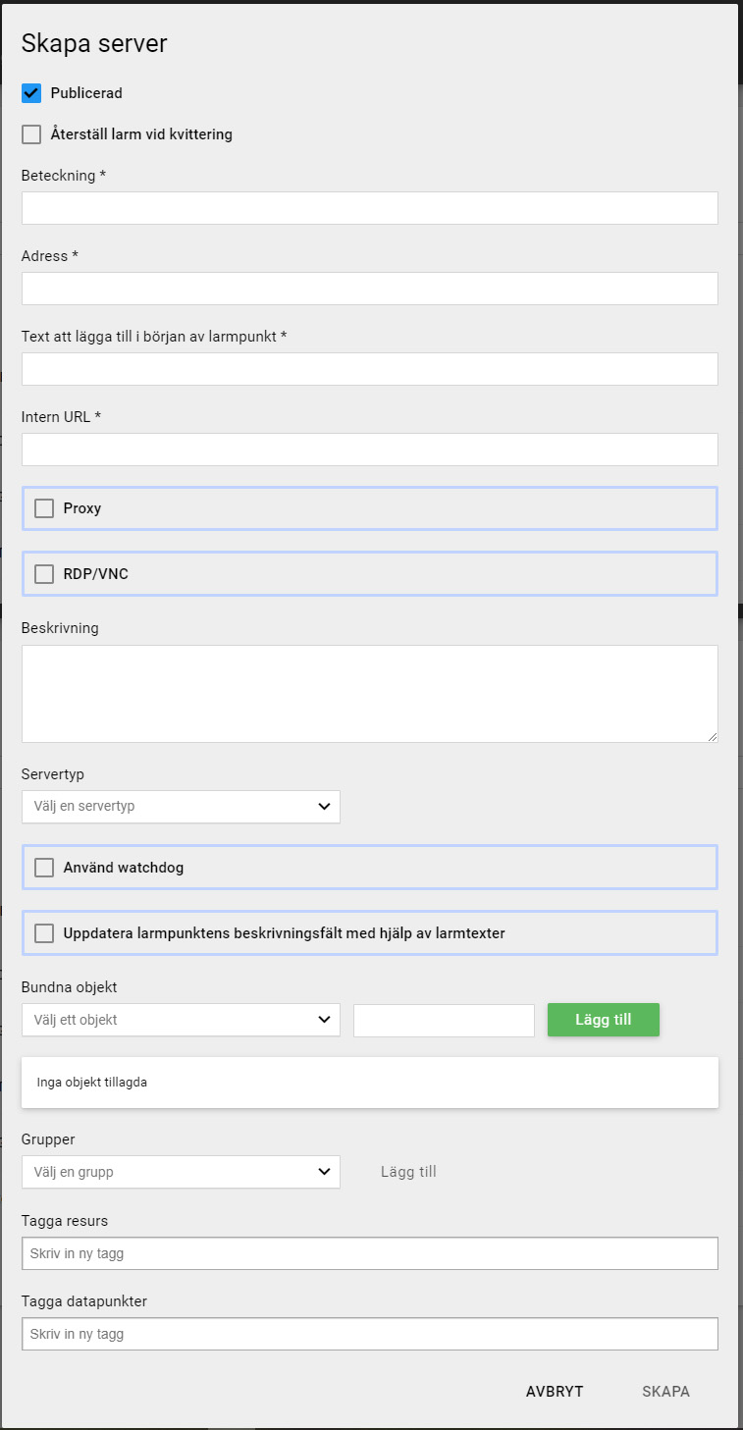This screenshot has height=1430, width=743.
Task: Click the larmpunkt prefix text field
Action: (370, 369)
